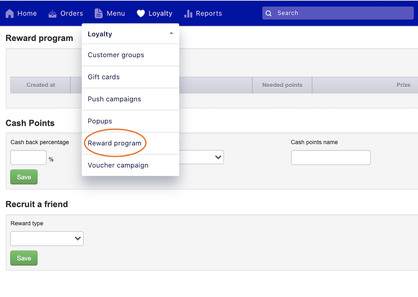Open the Reward type dropdown
418x297 pixels.
pos(47,239)
